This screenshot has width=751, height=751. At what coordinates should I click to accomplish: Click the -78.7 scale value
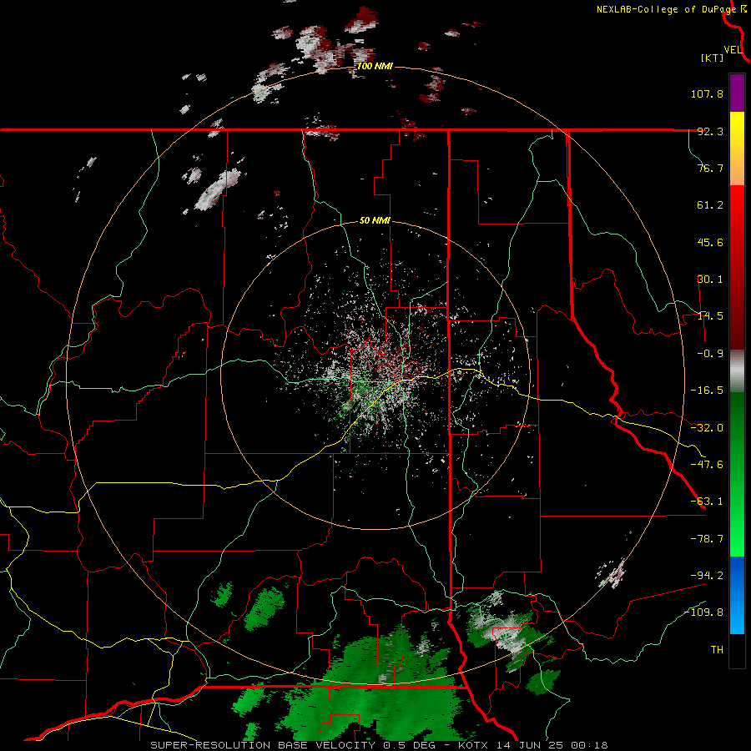707,539
